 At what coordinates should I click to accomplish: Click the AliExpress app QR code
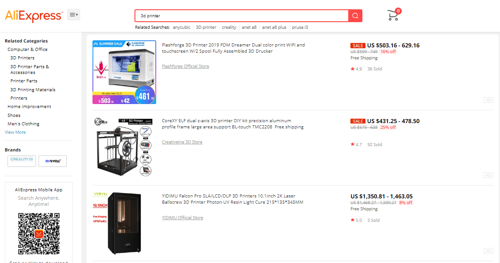tap(38, 234)
